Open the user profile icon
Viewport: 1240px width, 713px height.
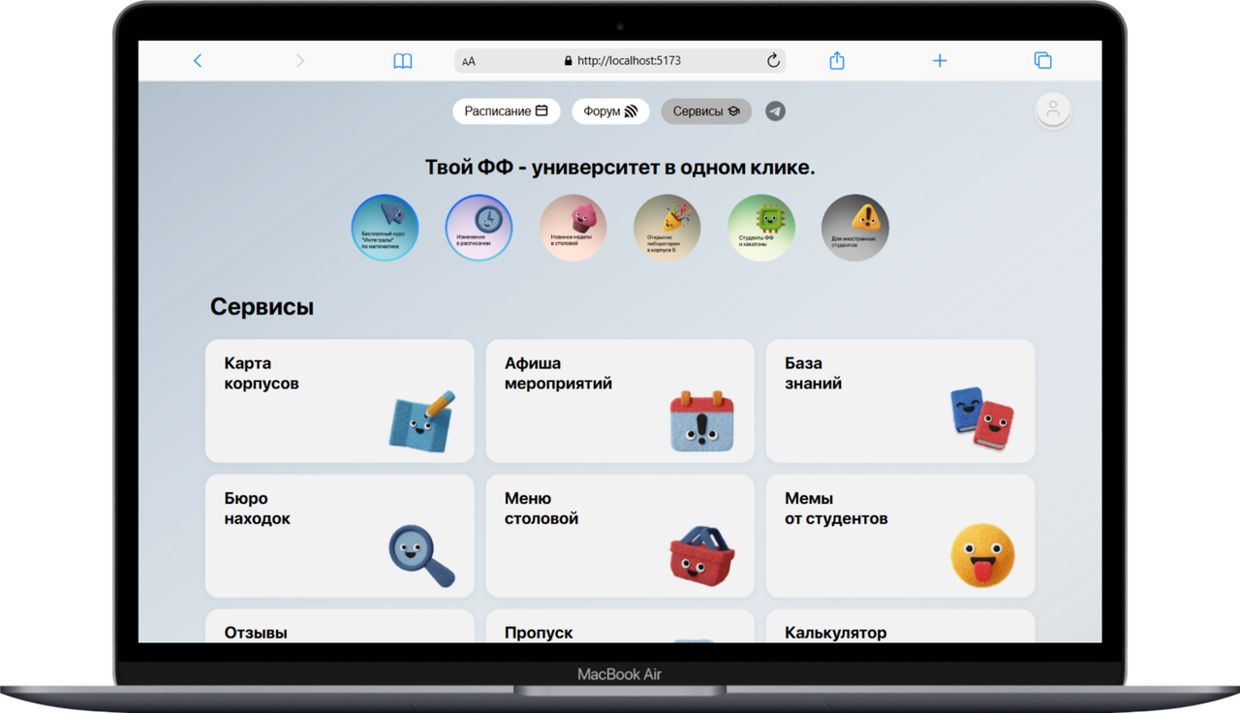[x=1052, y=110]
